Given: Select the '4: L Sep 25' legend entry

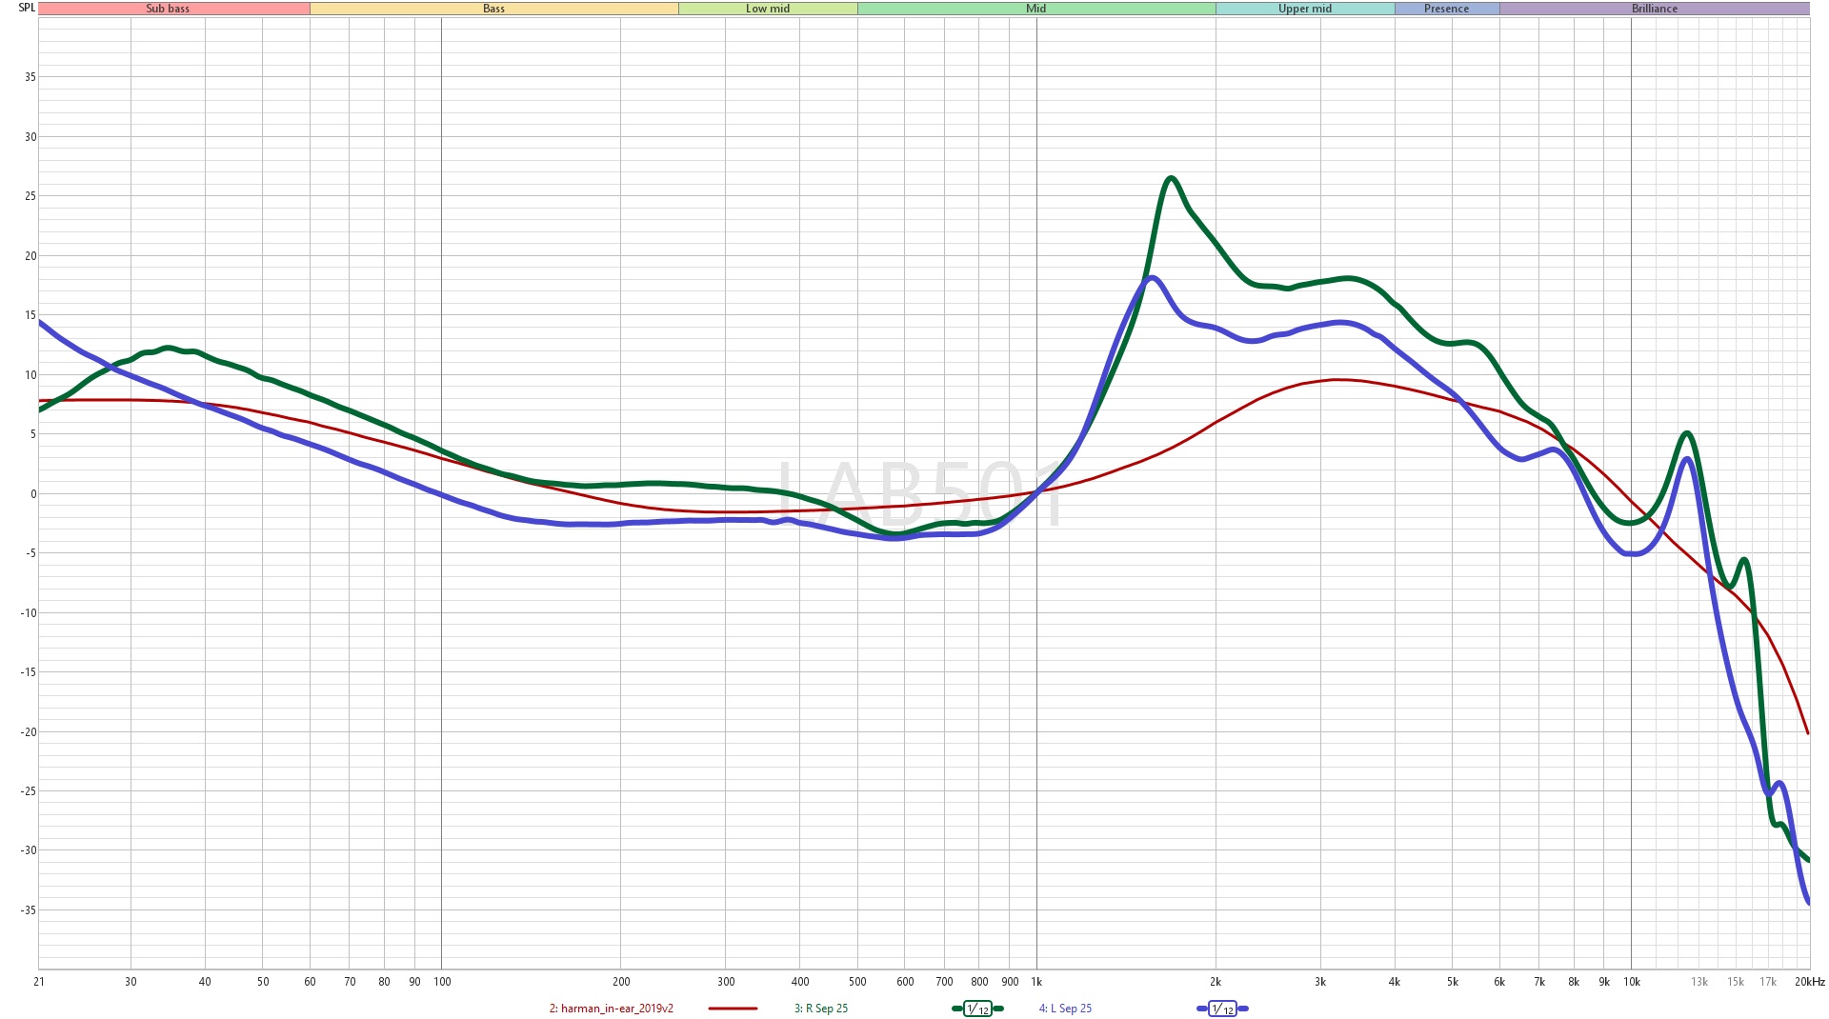Looking at the screenshot, I should pyautogui.click(x=1065, y=1009).
